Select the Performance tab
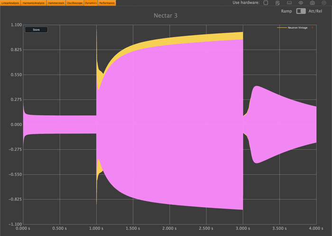Screen dimensions: 332x236 [107, 3]
